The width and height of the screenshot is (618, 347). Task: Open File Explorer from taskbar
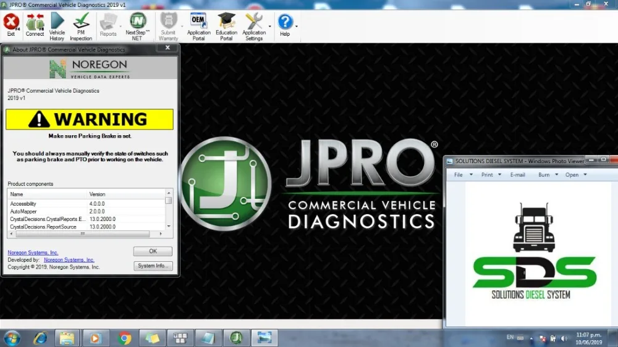coord(67,338)
